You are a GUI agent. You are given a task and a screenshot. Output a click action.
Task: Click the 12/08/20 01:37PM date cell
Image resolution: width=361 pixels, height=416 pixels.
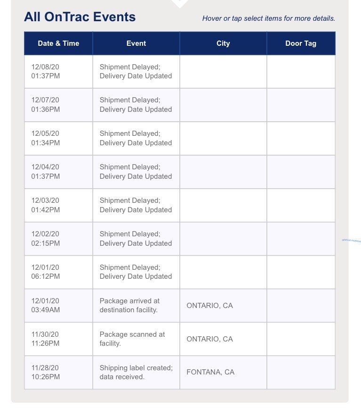pos(46,72)
